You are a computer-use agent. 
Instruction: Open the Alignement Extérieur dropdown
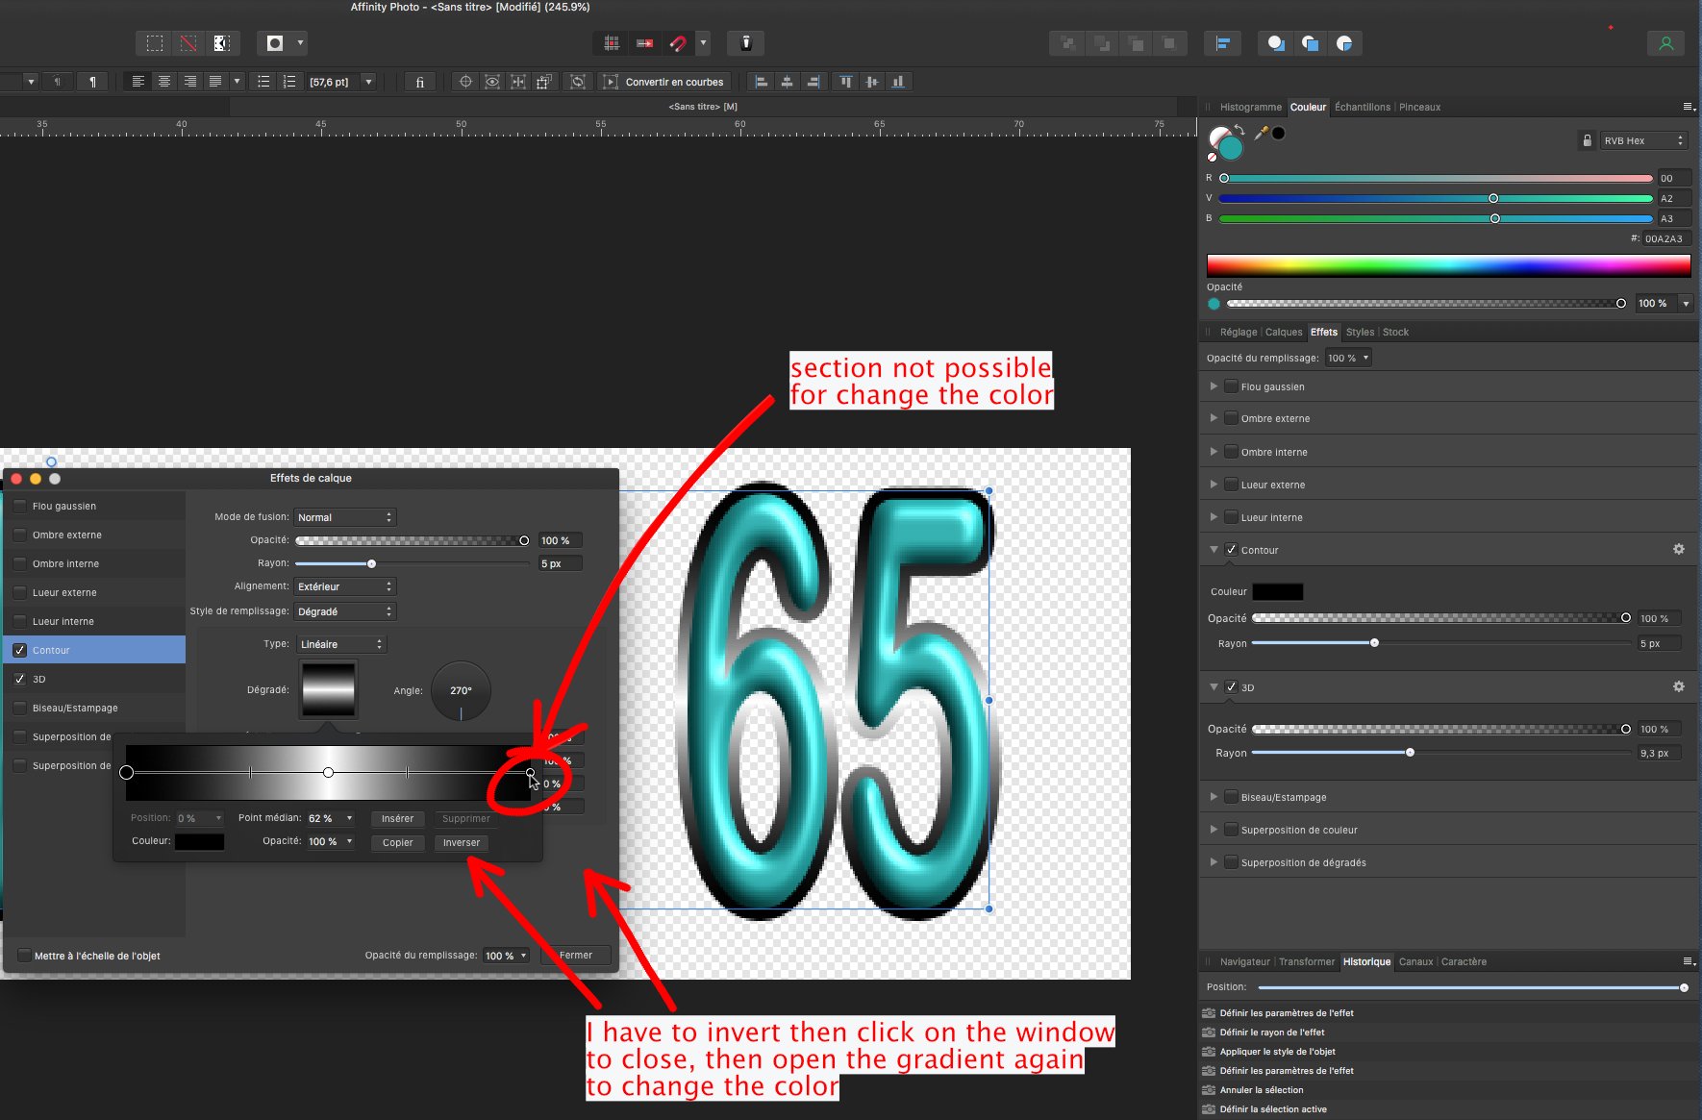point(344,585)
